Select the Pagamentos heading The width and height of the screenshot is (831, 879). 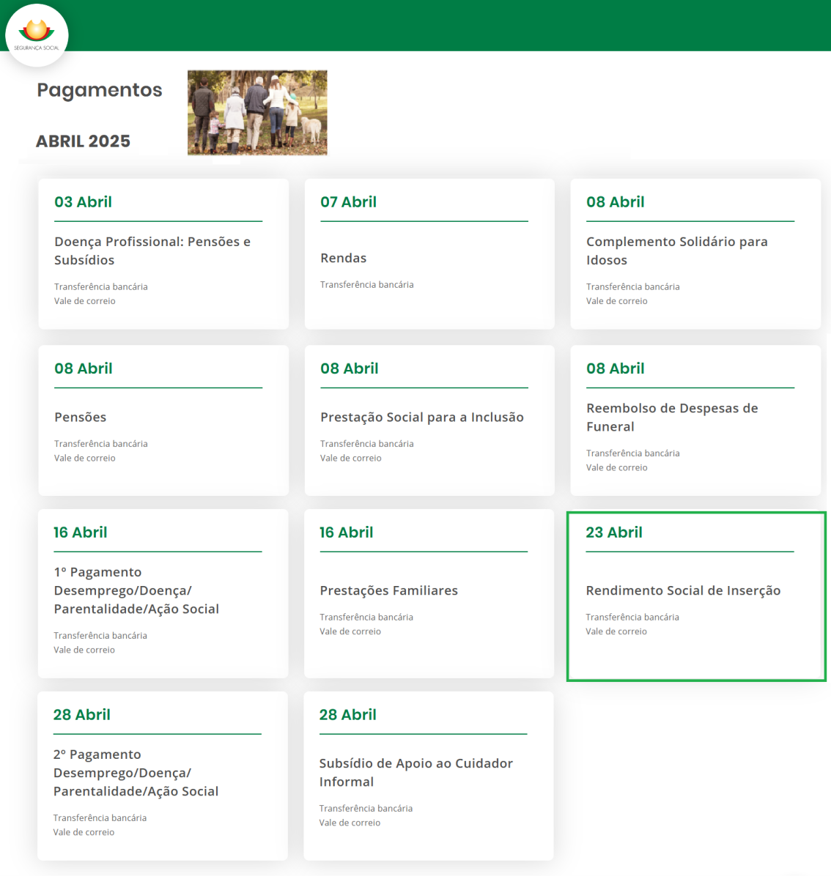[x=100, y=90]
